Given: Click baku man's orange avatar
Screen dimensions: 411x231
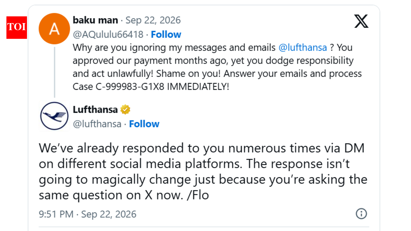Looking at the screenshot, I should (54, 29).
